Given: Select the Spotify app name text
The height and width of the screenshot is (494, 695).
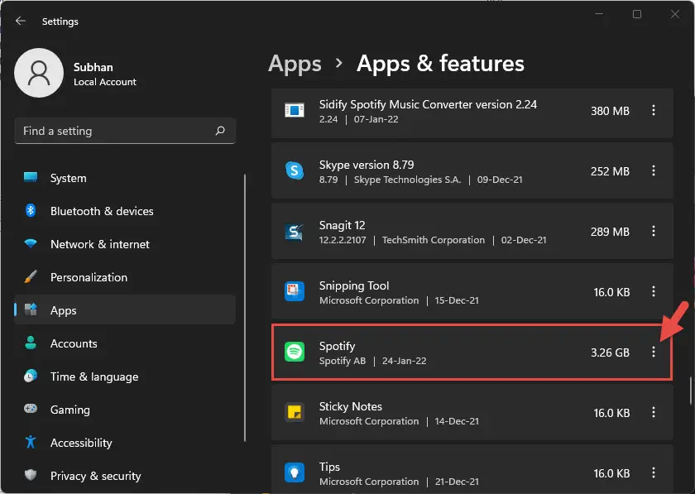Looking at the screenshot, I should pyautogui.click(x=337, y=346).
